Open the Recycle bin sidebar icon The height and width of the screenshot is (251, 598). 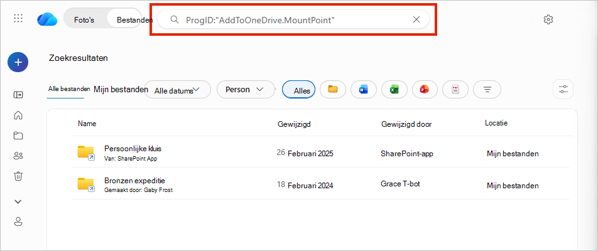(18, 176)
